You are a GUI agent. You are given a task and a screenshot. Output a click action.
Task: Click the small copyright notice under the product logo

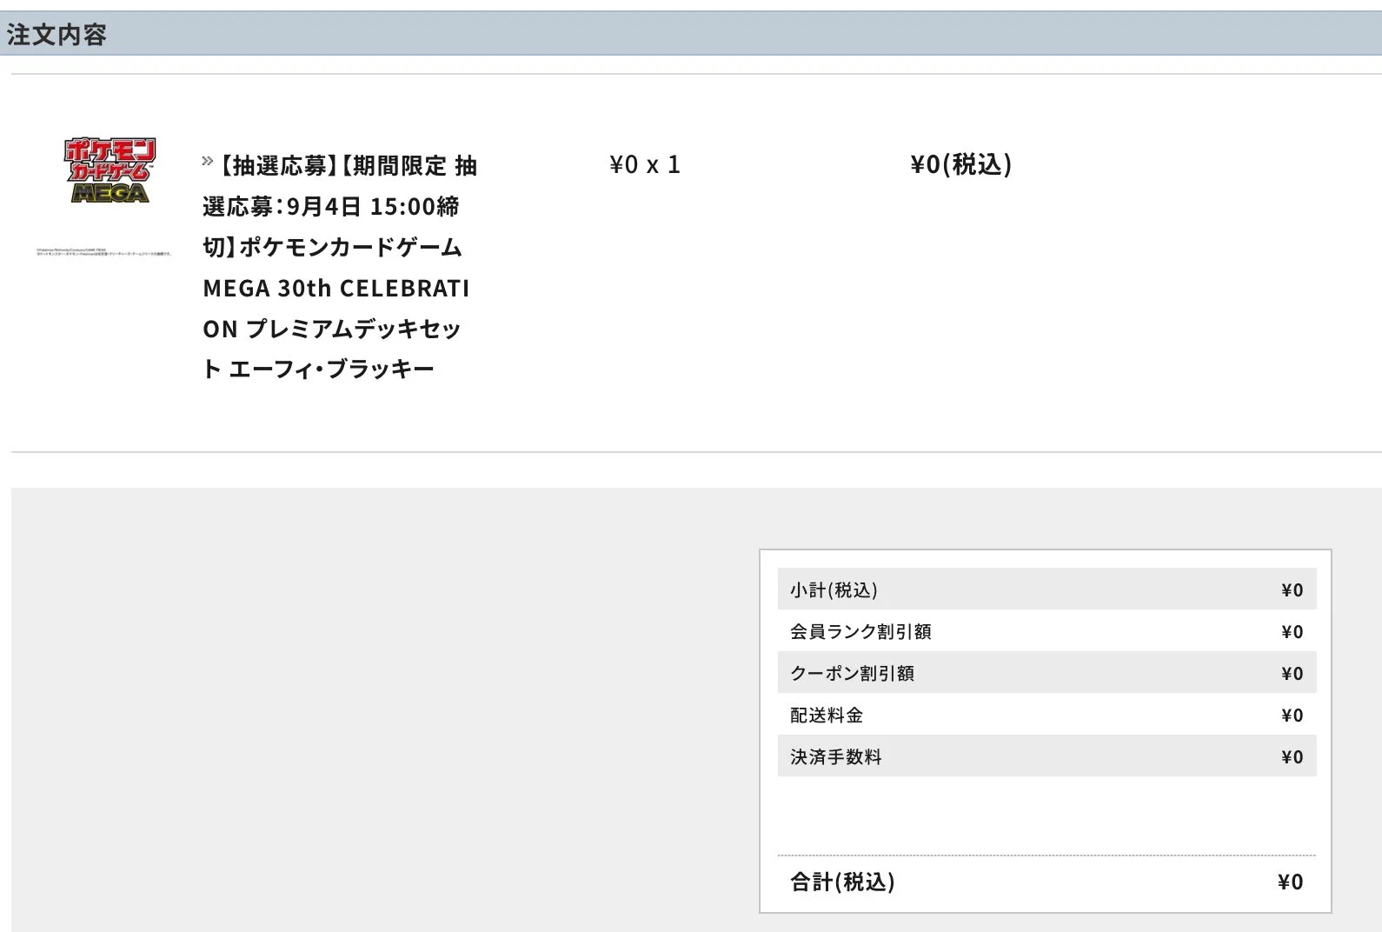[x=104, y=252]
